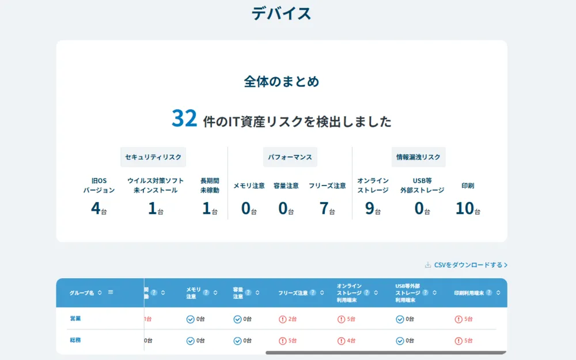Show help for partially hidden 稼働 column
This screenshot has width=576, height=360.
click(154, 293)
